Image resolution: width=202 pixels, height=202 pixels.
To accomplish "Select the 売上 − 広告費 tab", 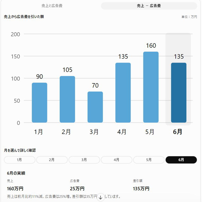I will (149, 6).
